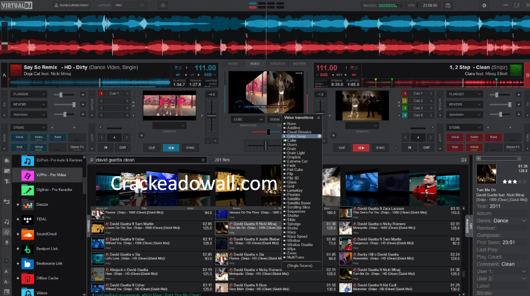Click the music note sidebar icon
The image size is (530, 296).
[7, 222]
